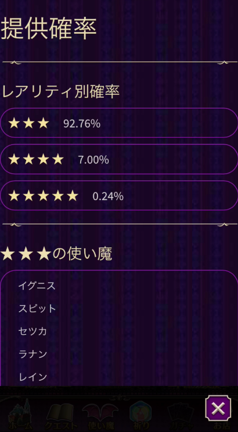Select the five-star 0.24% rarity row
Image resolution: width=238 pixels, height=432 pixels.
119,195
